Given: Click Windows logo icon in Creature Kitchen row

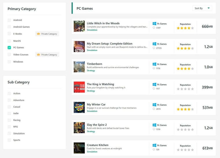Looking at the screenshot, I should [x=155, y=146].
